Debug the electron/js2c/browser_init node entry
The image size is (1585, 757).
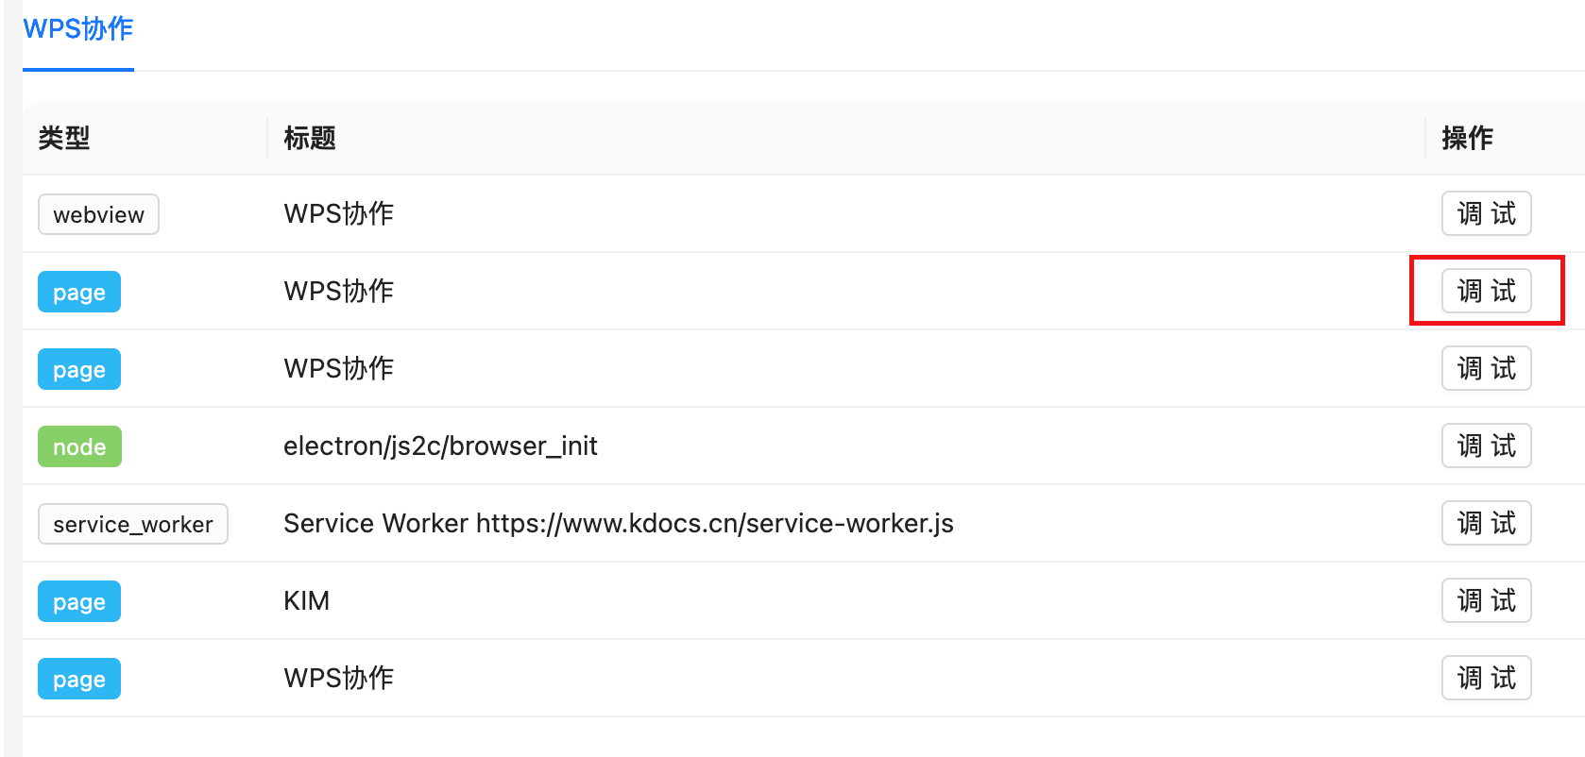click(1486, 446)
